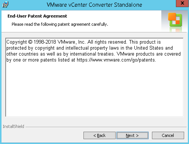Place cursor on the '1998-2018' year range

click(x=45, y=42)
